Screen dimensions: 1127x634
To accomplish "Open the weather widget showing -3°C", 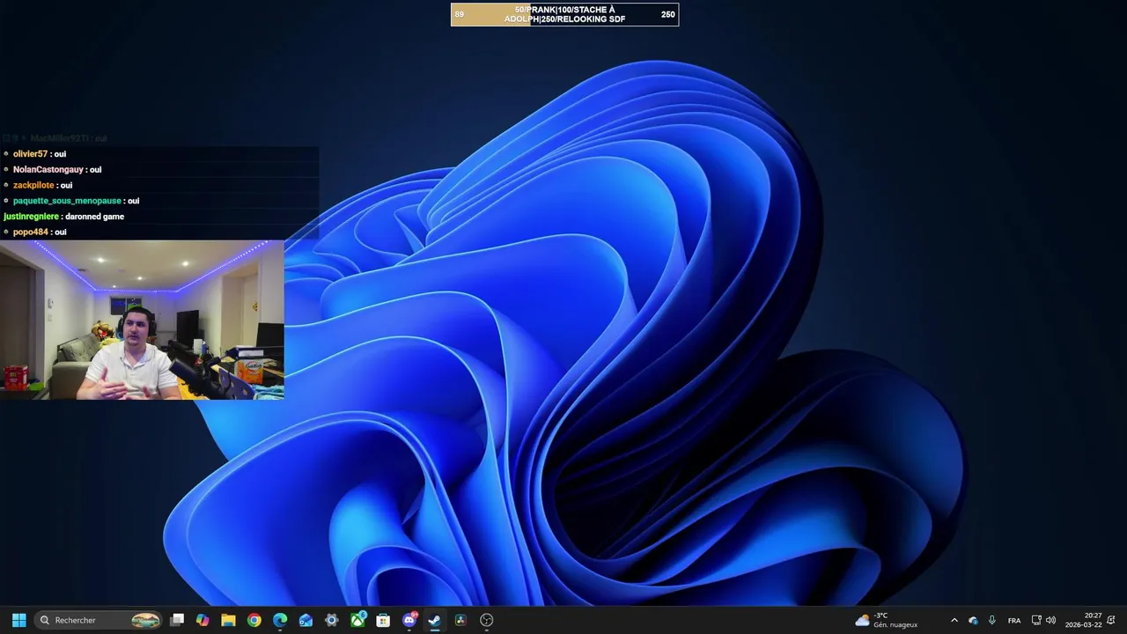I will (x=887, y=620).
